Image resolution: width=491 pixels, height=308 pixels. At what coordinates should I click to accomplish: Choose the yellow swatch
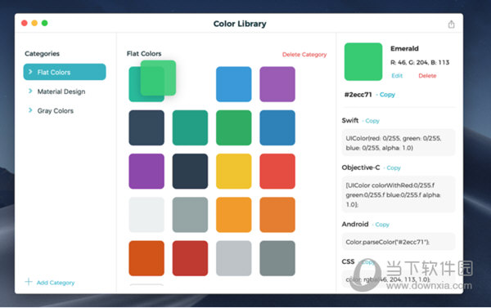(233, 171)
